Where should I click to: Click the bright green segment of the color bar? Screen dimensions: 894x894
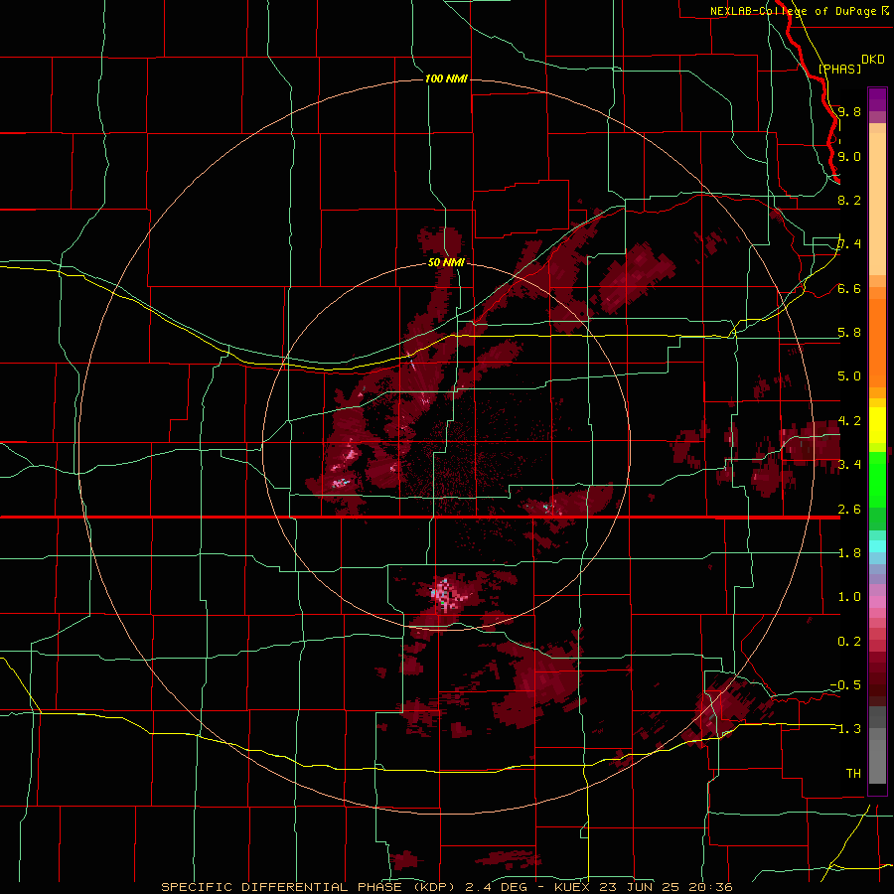point(877,480)
